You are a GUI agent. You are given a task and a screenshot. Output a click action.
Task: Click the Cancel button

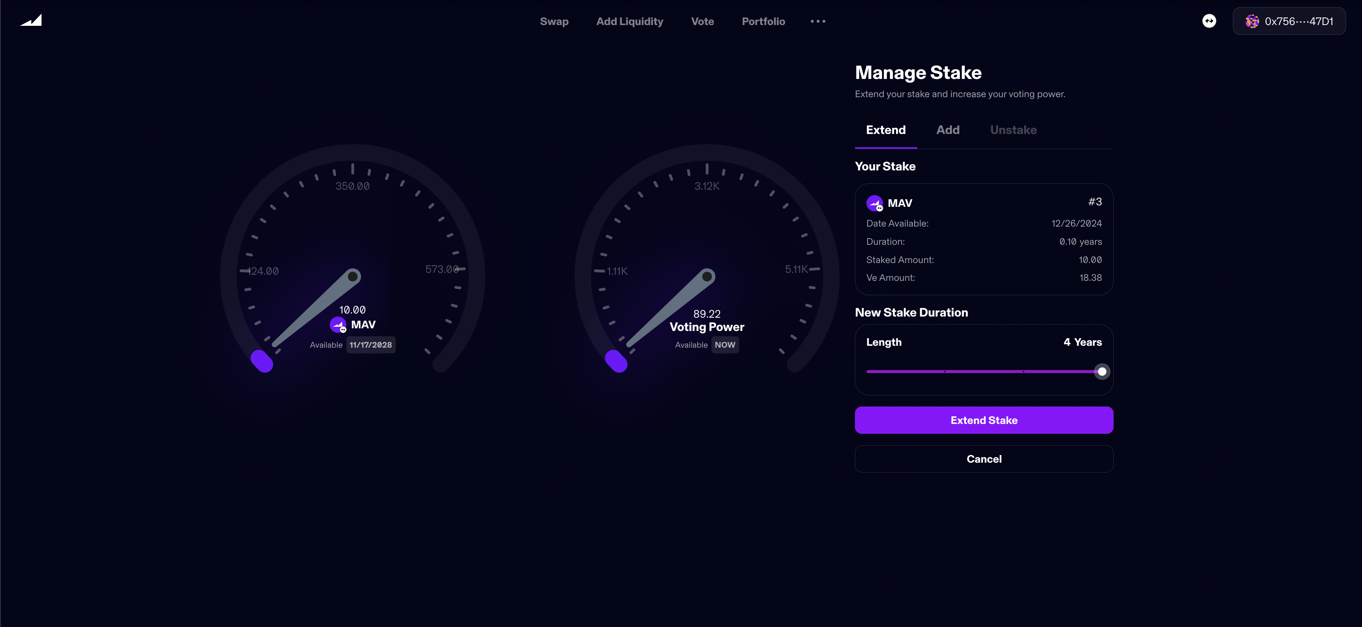(983, 459)
